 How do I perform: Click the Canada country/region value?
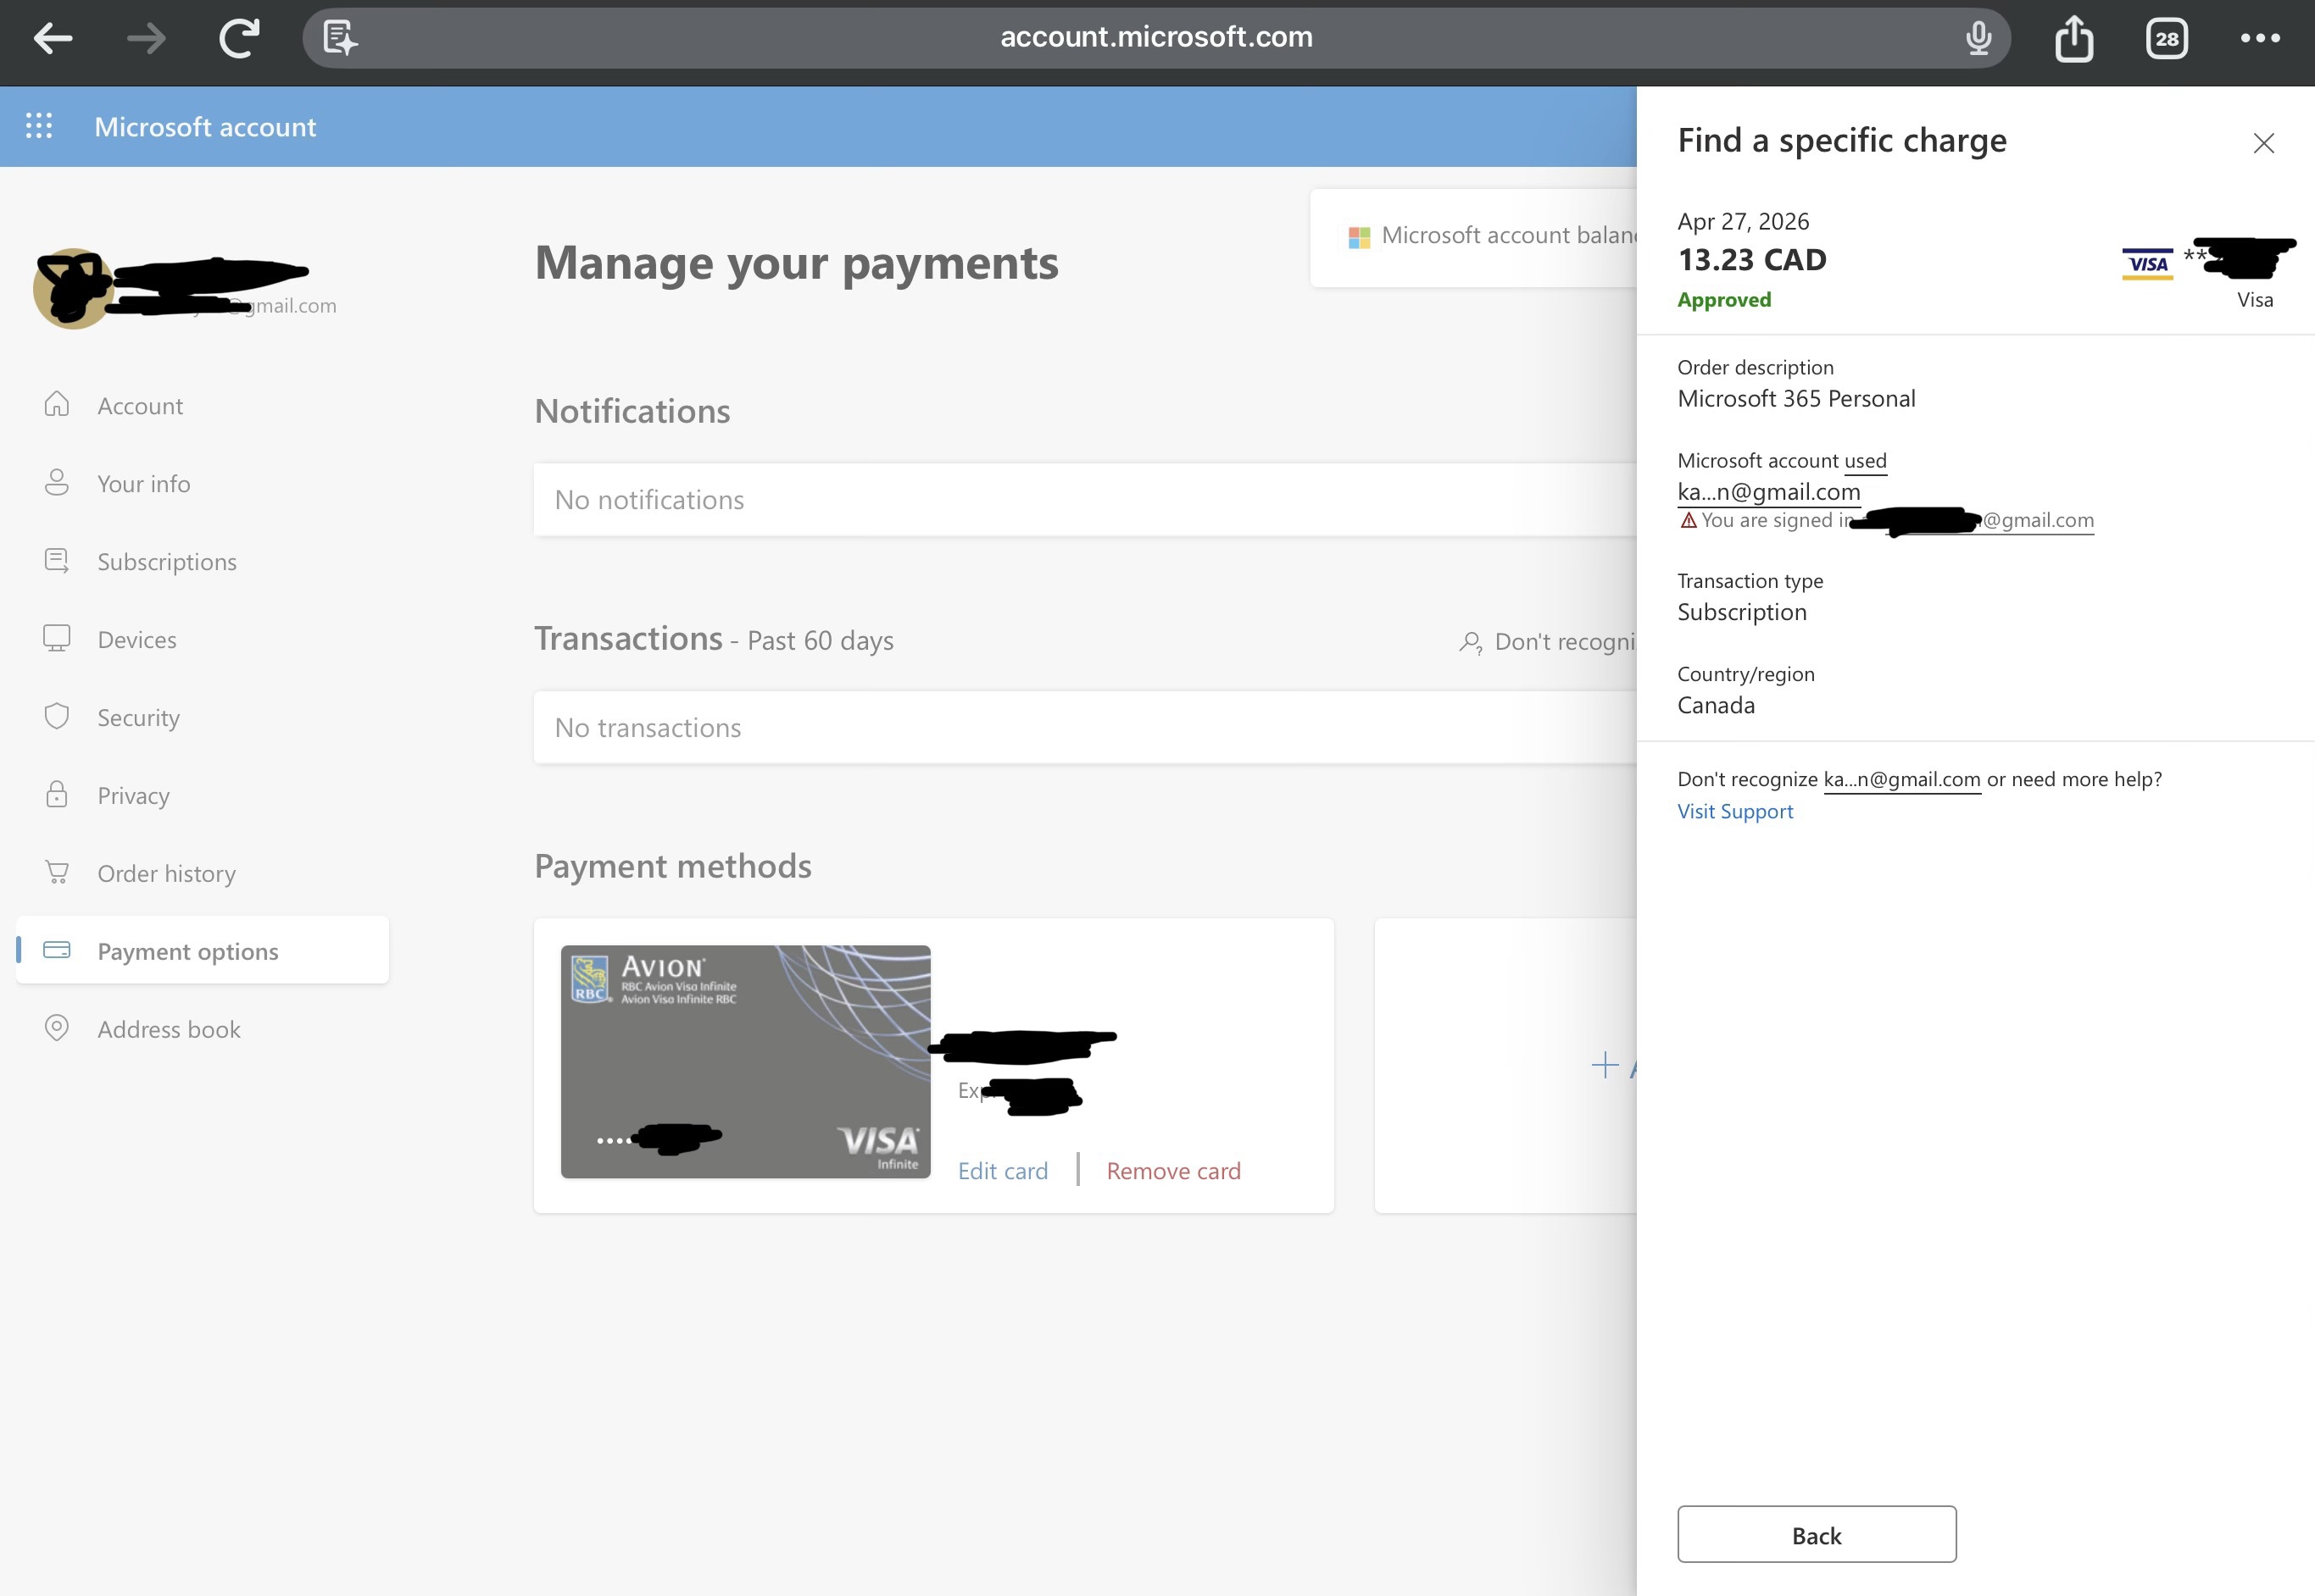coord(1717,705)
